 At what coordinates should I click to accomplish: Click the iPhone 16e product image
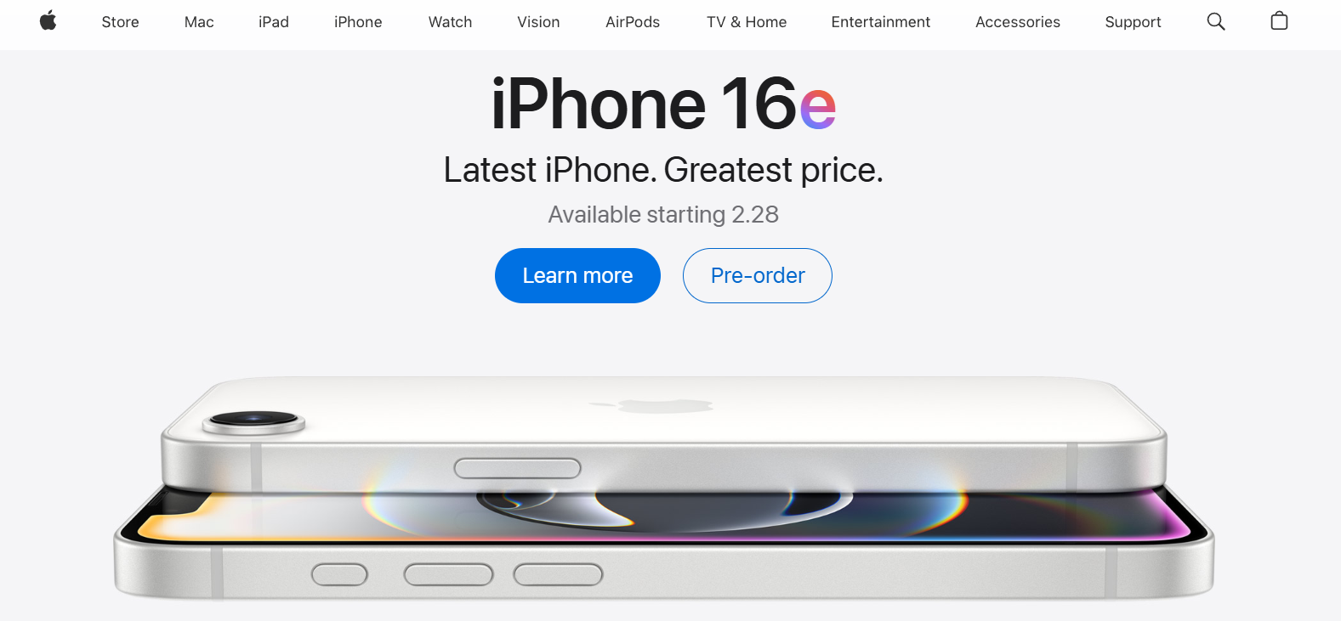tap(664, 488)
